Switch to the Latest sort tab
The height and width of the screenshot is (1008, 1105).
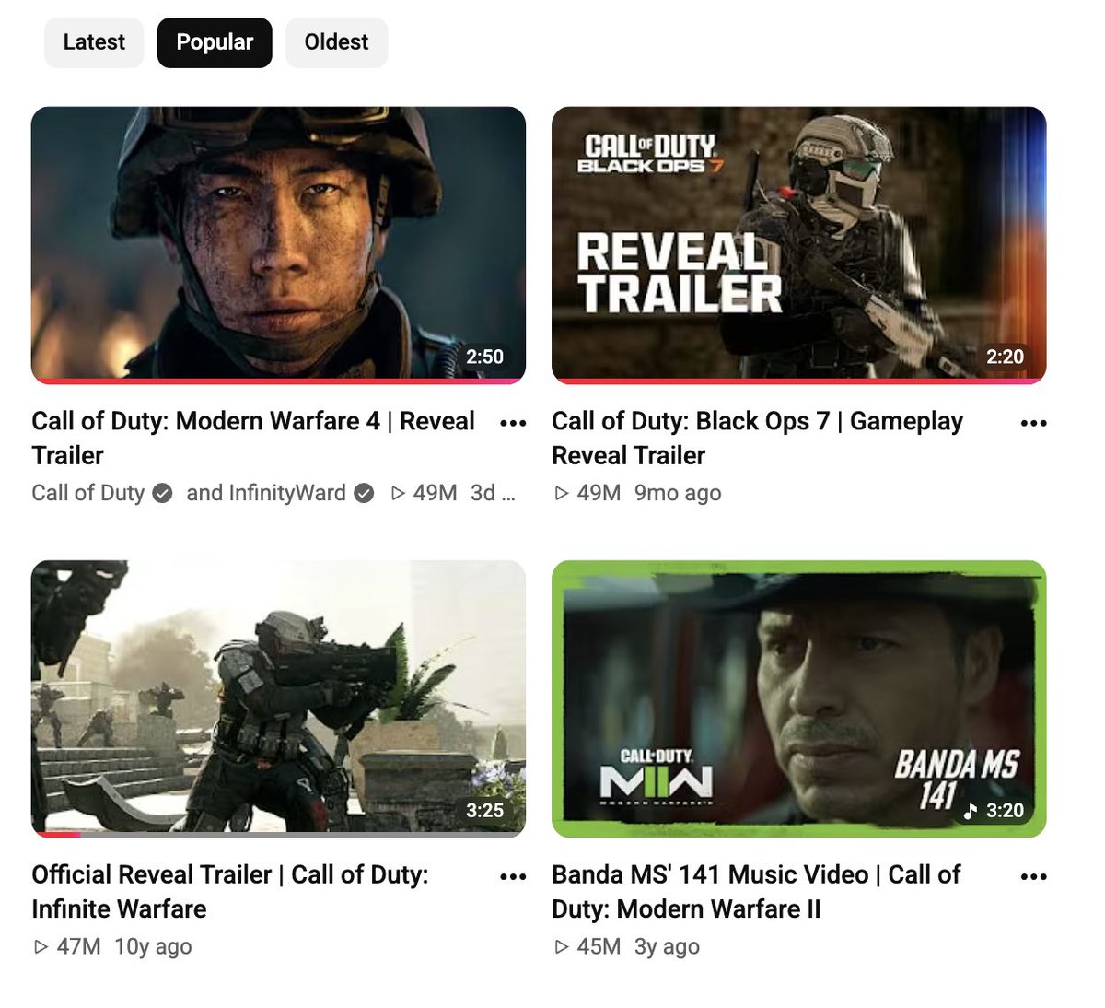(94, 42)
